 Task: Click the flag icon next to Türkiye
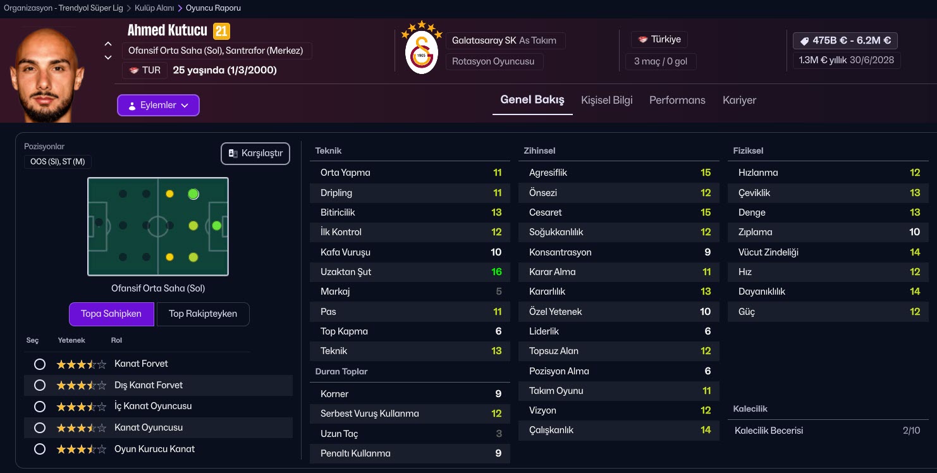[643, 39]
